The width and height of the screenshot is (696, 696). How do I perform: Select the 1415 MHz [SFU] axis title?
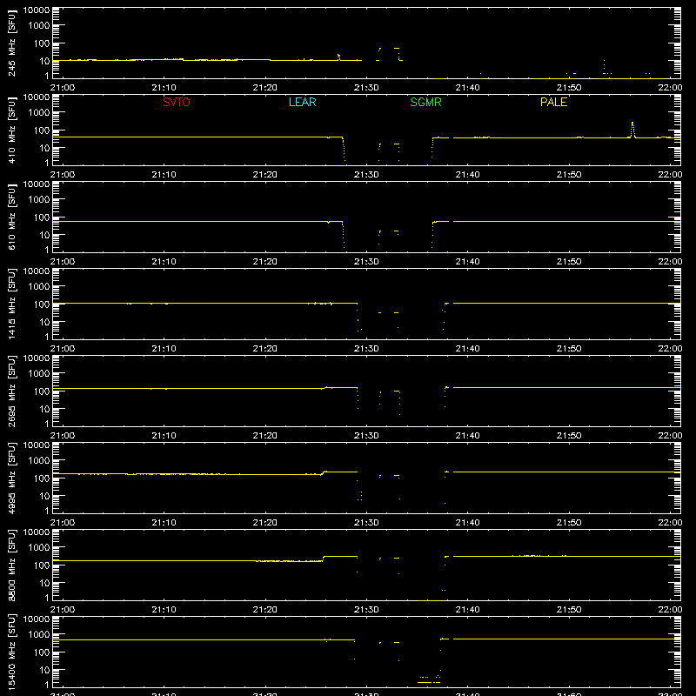tap(12, 304)
